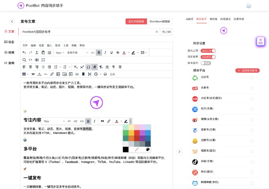Click the insert link icon in main toolbar
The width and height of the screenshot is (269, 189).
click(x=52, y=74)
